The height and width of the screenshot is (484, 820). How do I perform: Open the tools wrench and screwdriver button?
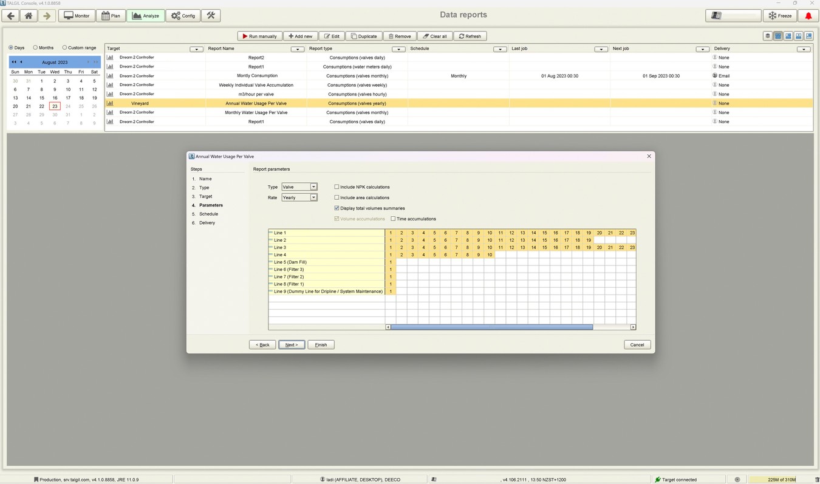click(211, 16)
